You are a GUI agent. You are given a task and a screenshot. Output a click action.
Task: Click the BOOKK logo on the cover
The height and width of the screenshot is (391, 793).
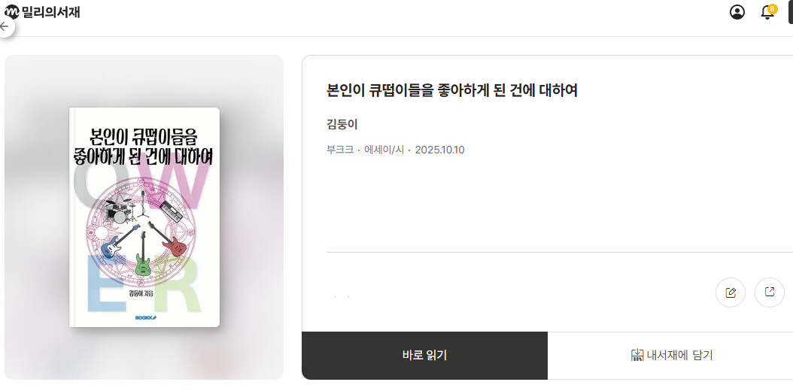coord(146,318)
